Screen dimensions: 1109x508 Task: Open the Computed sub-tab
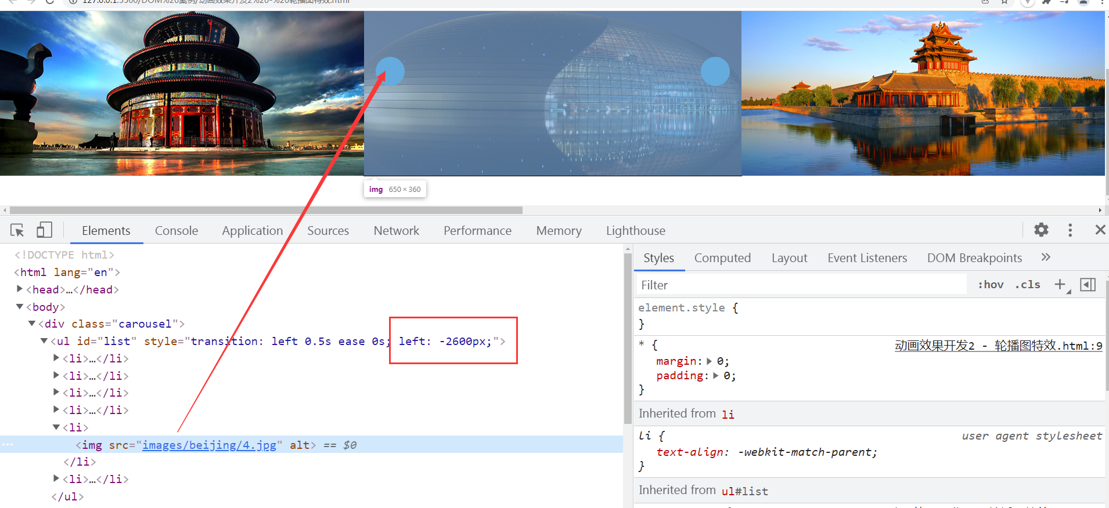click(722, 258)
